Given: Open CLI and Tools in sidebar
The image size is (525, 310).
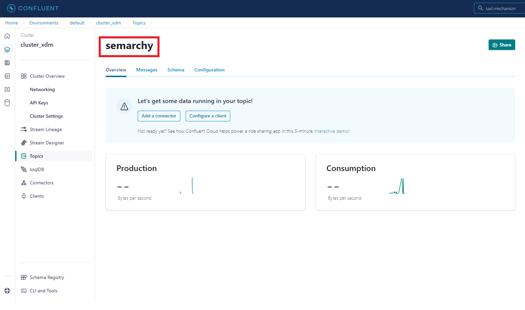Looking at the screenshot, I should coord(44,291).
